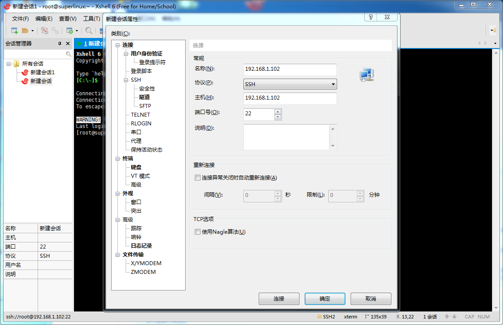Click the magnifier find icon in the Xshell toolbar

[89, 31]
